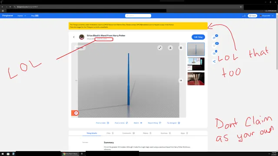Click Report thing
Screen dimensions: 278x156
[155, 123]
